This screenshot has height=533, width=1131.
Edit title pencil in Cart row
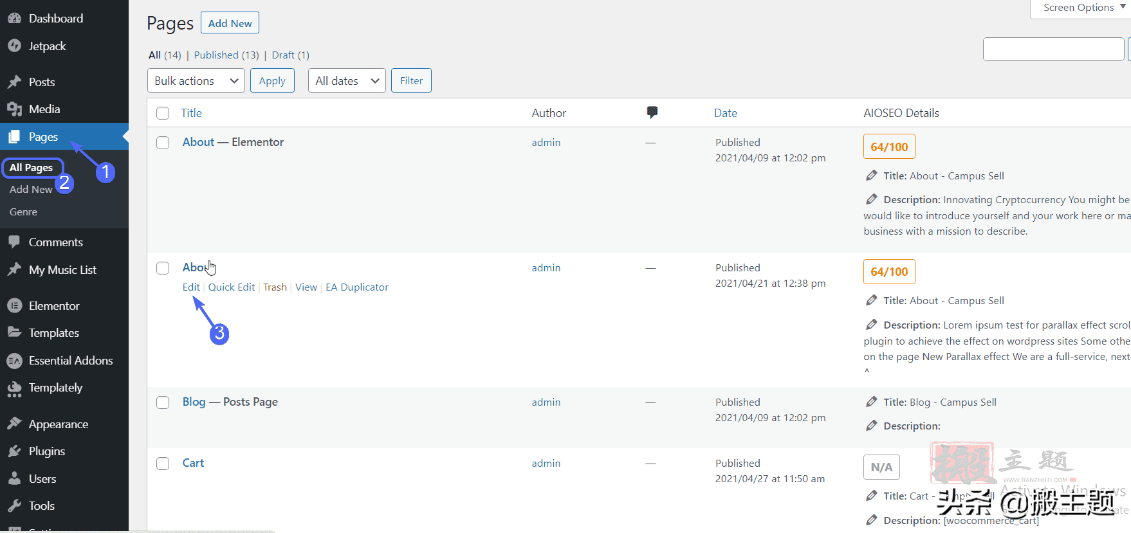point(872,496)
